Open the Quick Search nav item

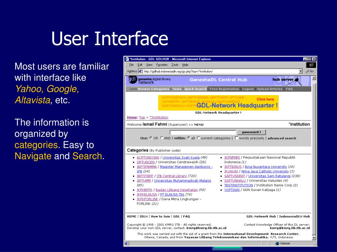[195, 89]
